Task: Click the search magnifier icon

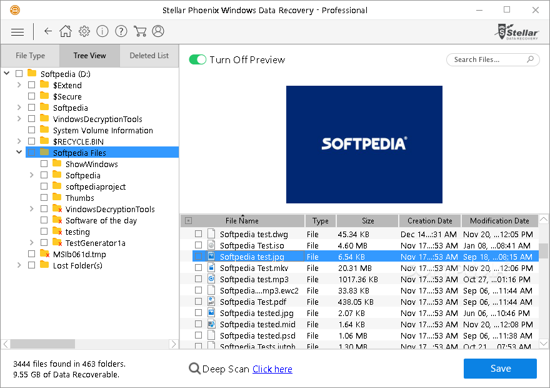Action: pyautogui.click(x=531, y=59)
